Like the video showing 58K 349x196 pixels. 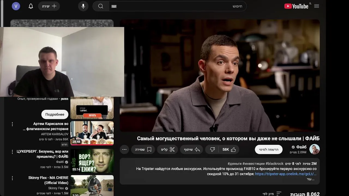(229, 149)
